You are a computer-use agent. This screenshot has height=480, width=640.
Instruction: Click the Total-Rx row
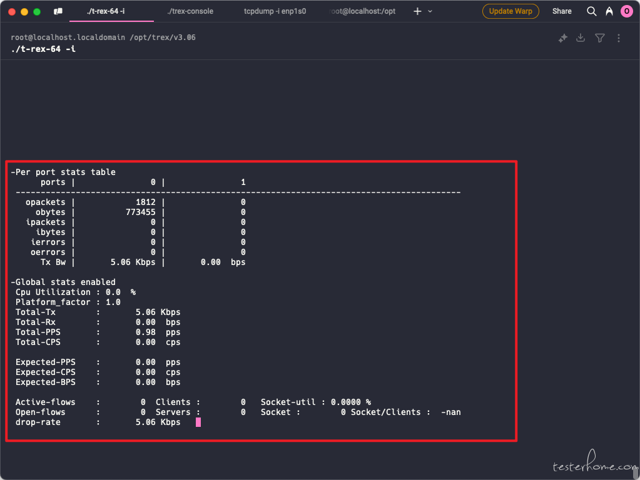tap(98, 322)
